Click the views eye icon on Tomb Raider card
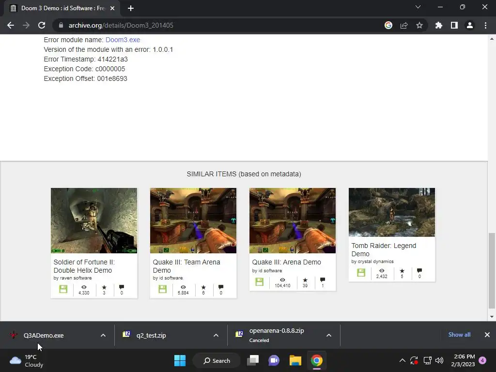The height and width of the screenshot is (372, 496). click(x=382, y=270)
